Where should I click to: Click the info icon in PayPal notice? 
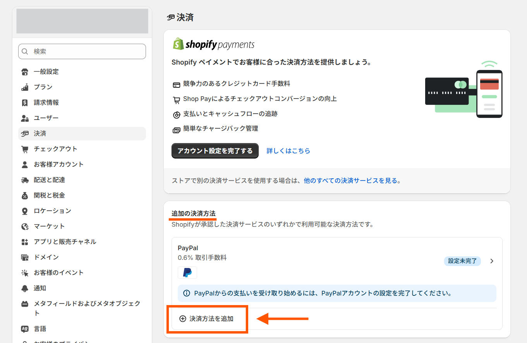pos(186,293)
